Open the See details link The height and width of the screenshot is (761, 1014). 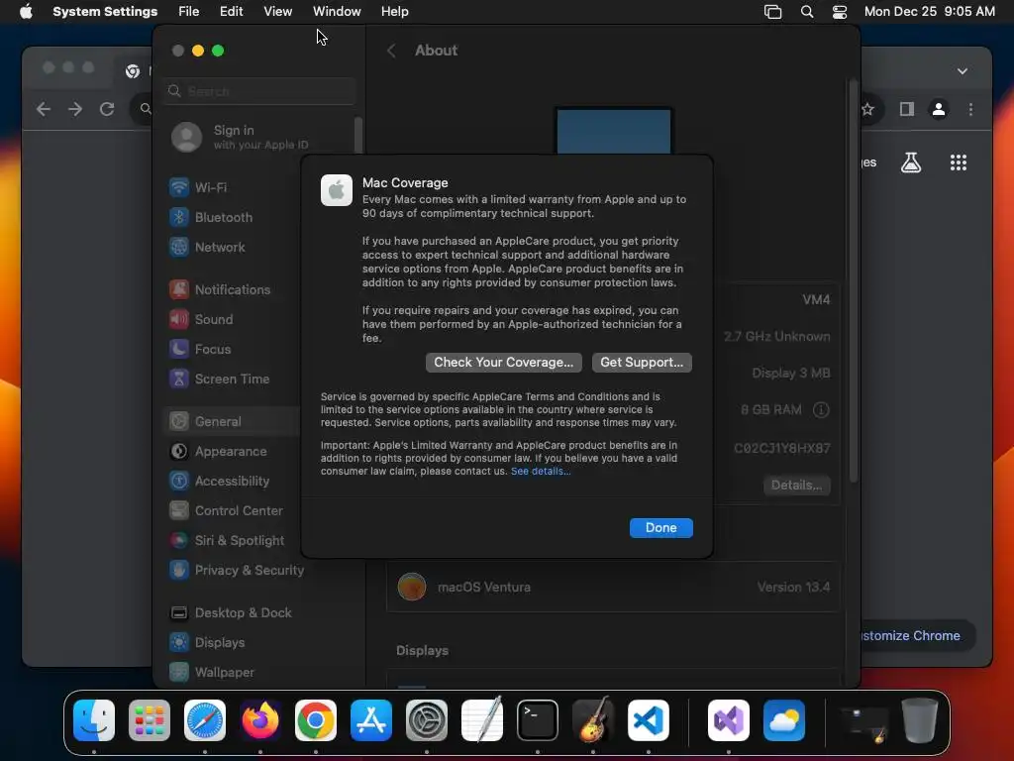tap(541, 471)
